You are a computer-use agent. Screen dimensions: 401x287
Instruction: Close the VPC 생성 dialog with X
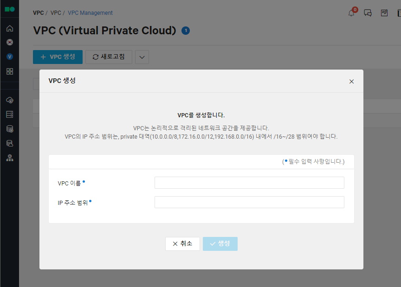pyautogui.click(x=352, y=82)
